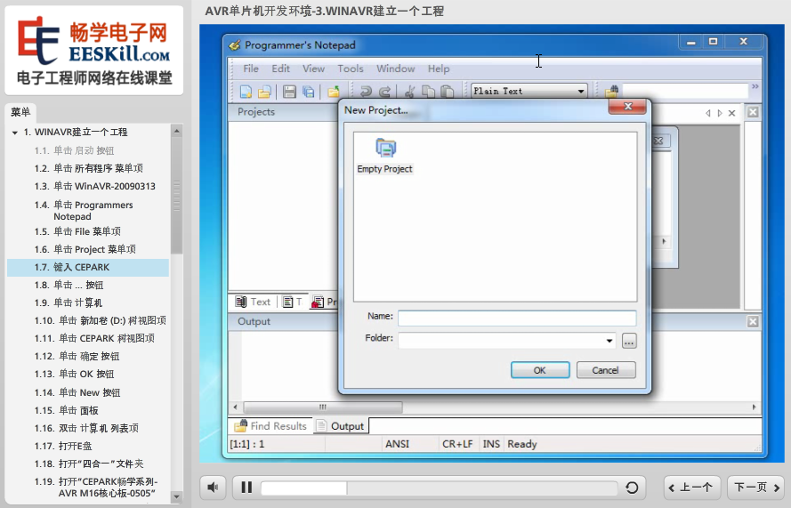Click the Open file toolbar icon
The image size is (791, 508).
(264, 92)
